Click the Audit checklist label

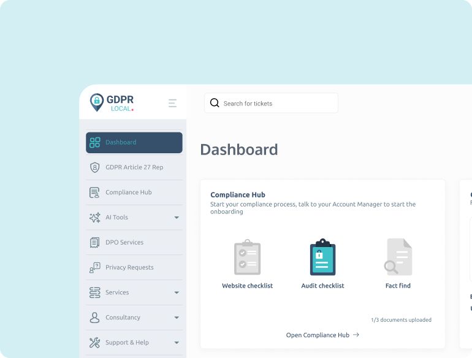pyautogui.click(x=322, y=286)
